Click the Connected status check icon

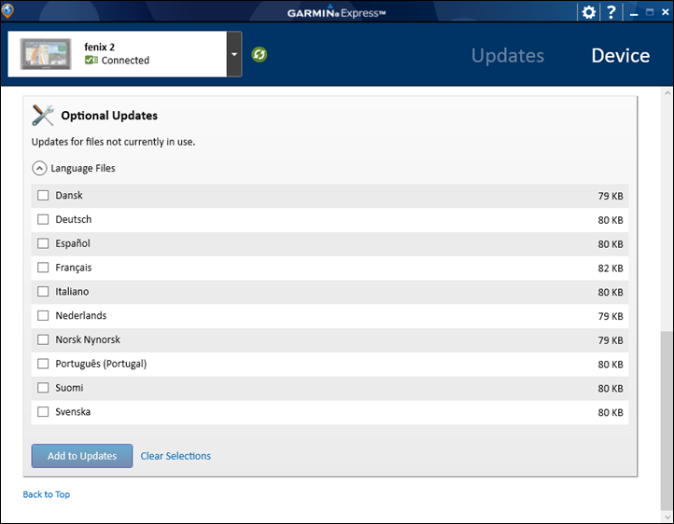tap(91, 60)
